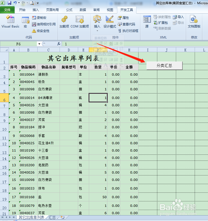Viewport: 208px width, 221px height.
Task: Click the 花生油4升 cell
Action: 49,143
